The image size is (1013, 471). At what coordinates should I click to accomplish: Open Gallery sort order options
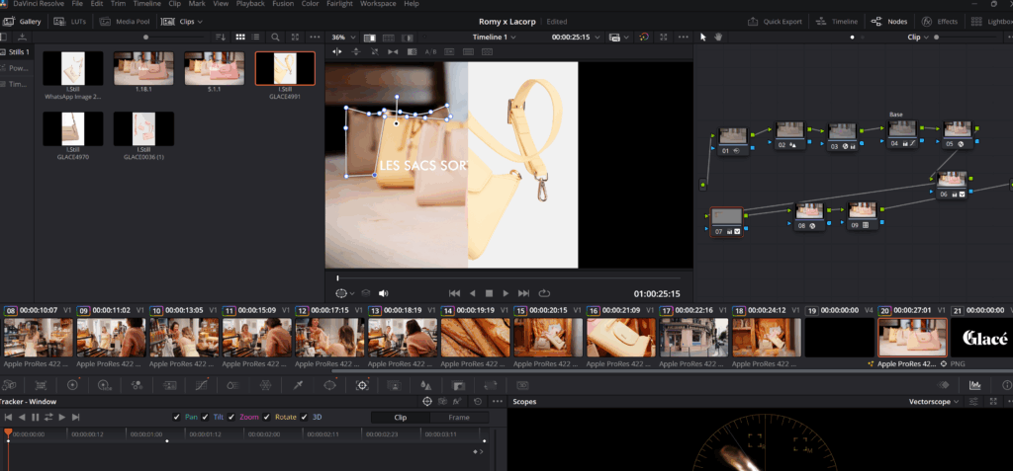point(221,38)
